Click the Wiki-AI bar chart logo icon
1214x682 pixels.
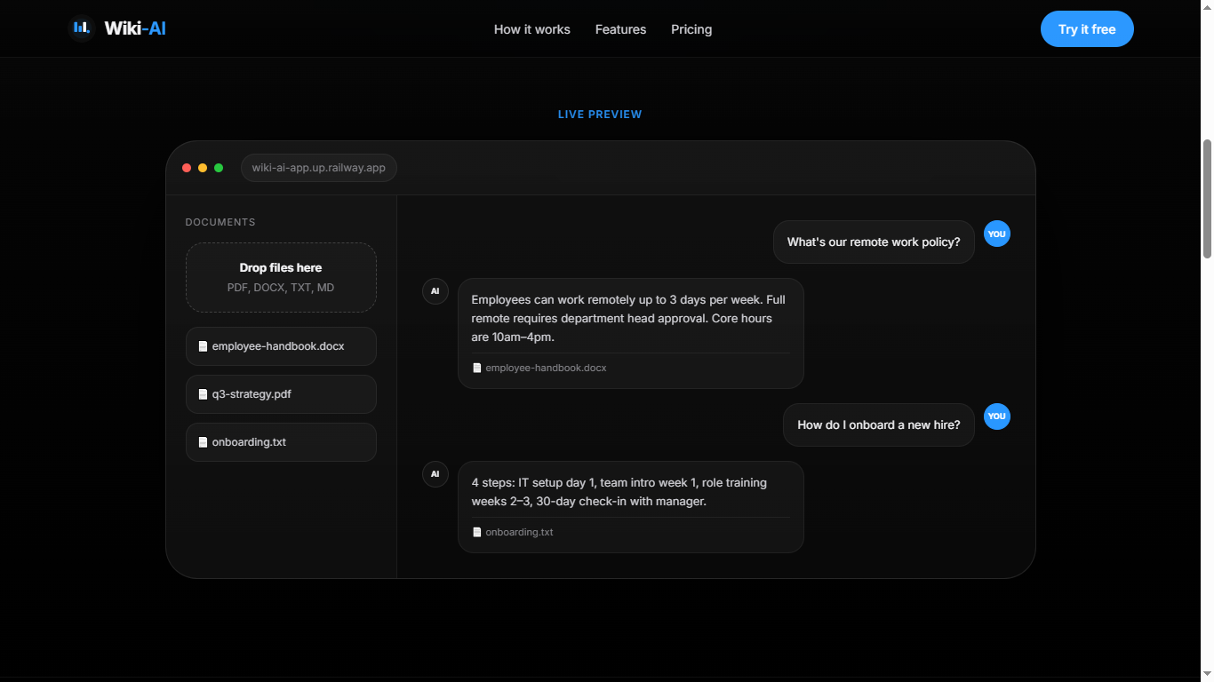coord(82,28)
